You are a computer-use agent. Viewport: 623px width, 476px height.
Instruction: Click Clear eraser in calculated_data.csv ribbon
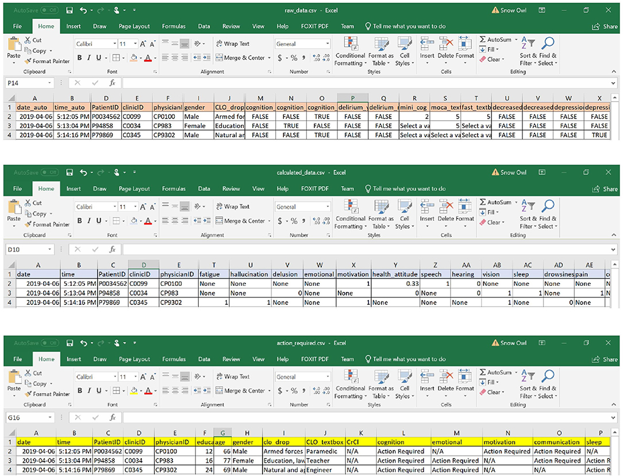pyautogui.click(x=492, y=222)
